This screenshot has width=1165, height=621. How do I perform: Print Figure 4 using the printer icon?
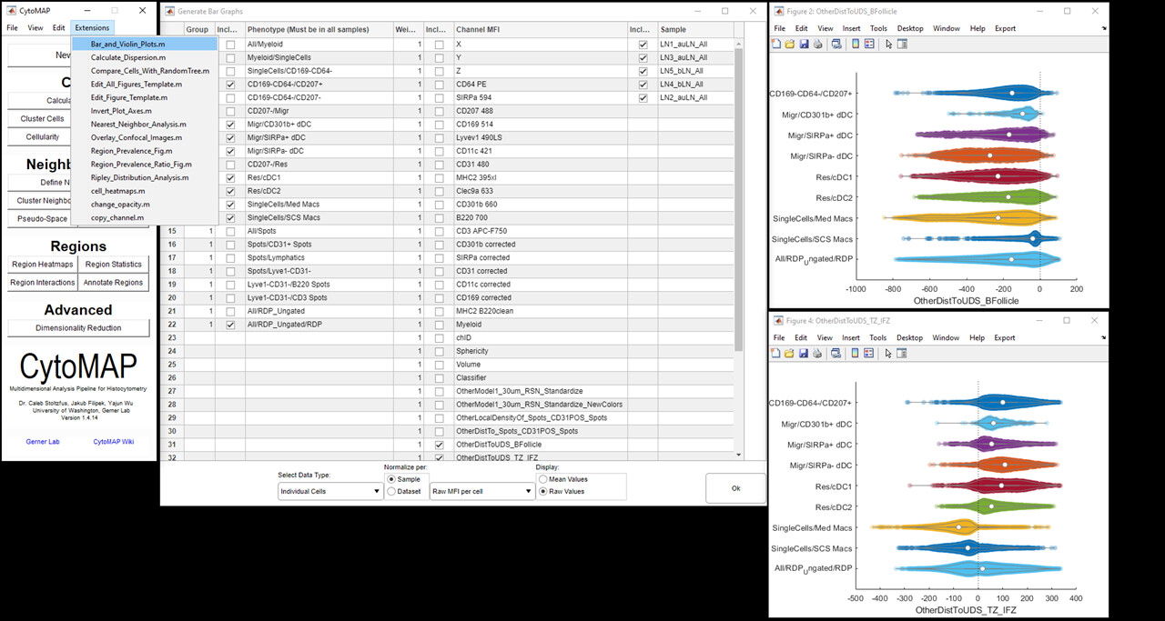point(817,353)
